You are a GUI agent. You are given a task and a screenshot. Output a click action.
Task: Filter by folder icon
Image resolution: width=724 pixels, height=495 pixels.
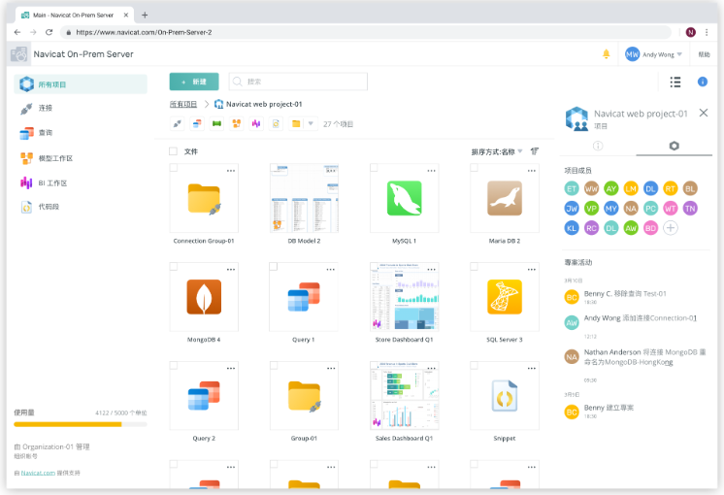click(296, 124)
